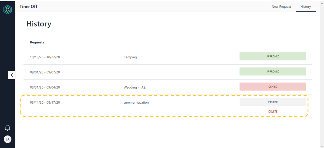Click the Pending status badge
324x148 pixels.
click(x=273, y=102)
